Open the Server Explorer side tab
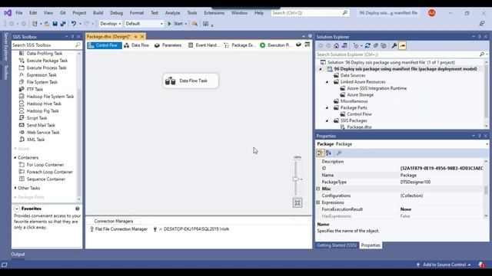 [x=5, y=47]
